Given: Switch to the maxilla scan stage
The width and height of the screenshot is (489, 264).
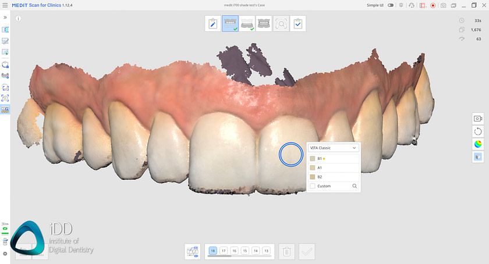Looking at the screenshot, I should (230, 24).
